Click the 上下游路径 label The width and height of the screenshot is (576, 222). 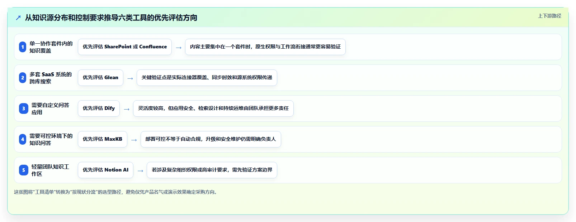click(x=549, y=16)
